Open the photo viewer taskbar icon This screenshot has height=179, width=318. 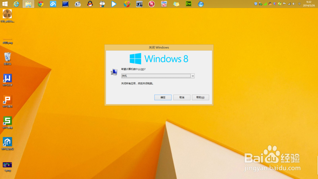coord(139,4)
